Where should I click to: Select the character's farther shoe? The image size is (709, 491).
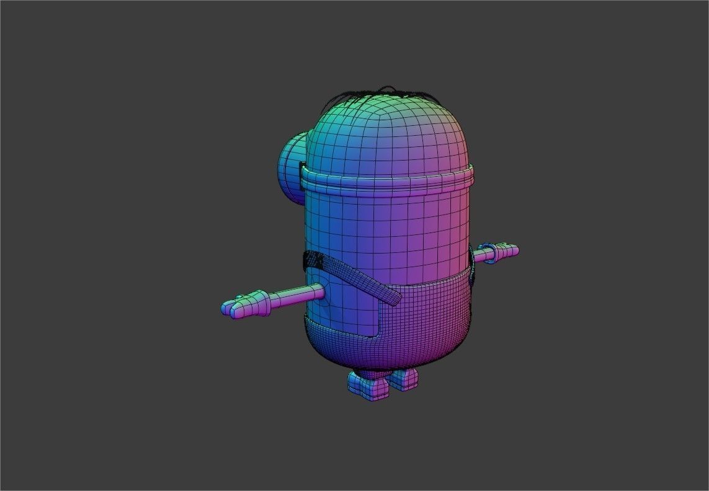(404, 379)
